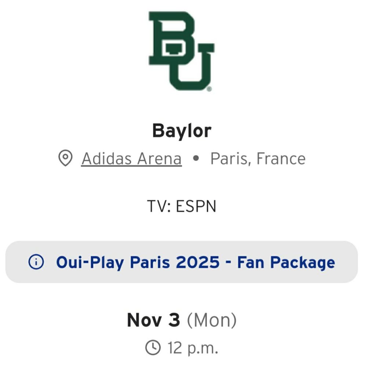
Task: Click the green Baylor BU logo
Action: (181, 51)
